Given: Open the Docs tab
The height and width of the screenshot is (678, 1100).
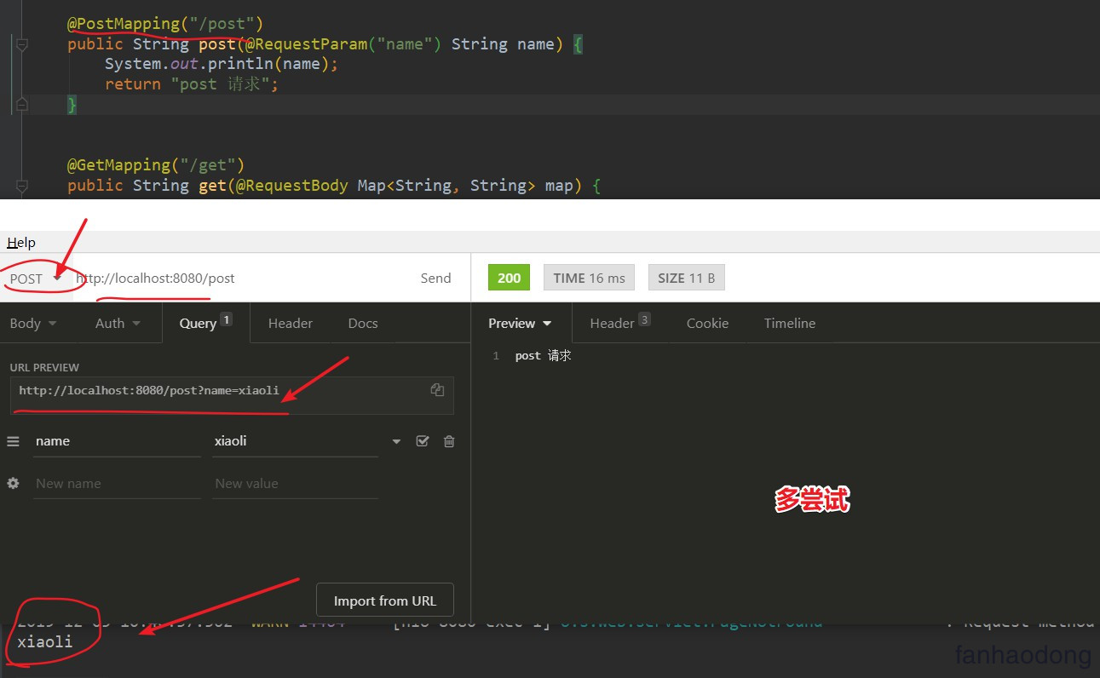Looking at the screenshot, I should click(x=363, y=324).
